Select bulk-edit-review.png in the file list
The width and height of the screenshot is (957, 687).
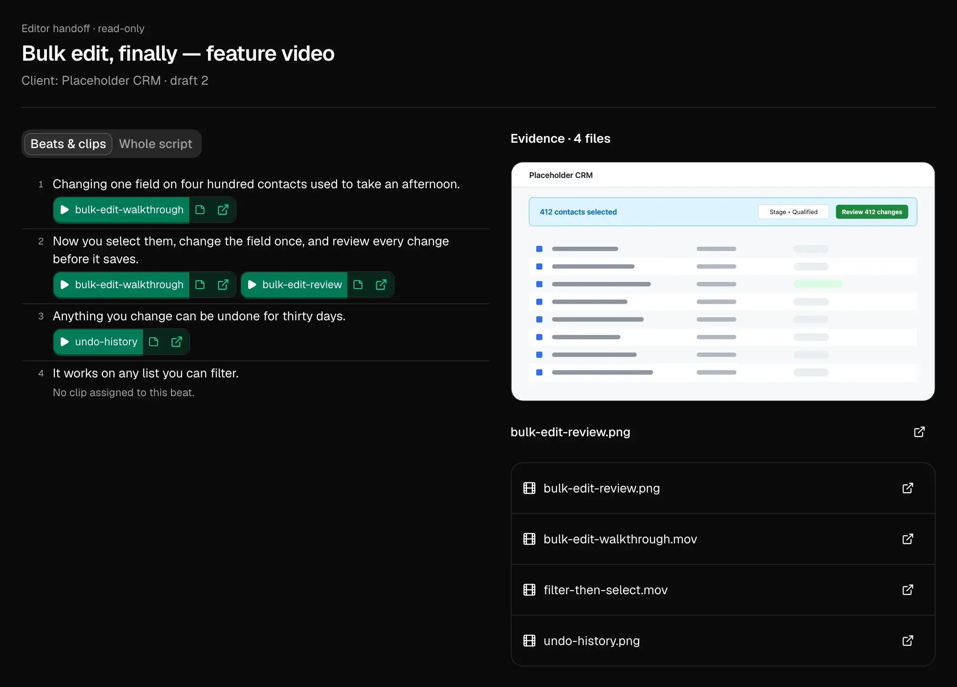pos(723,488)
